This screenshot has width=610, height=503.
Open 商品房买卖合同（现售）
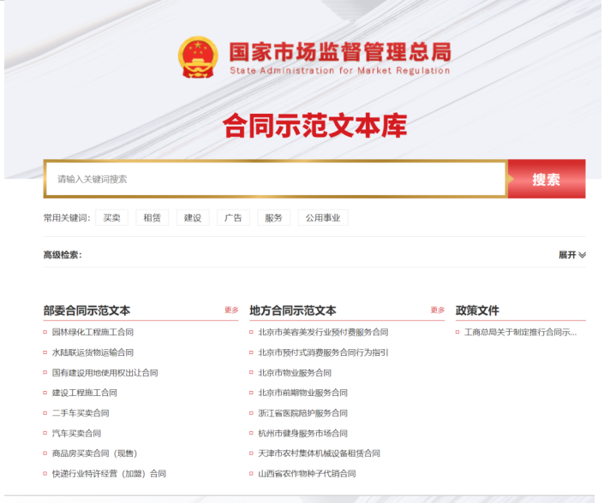click(x=94, y=453)
